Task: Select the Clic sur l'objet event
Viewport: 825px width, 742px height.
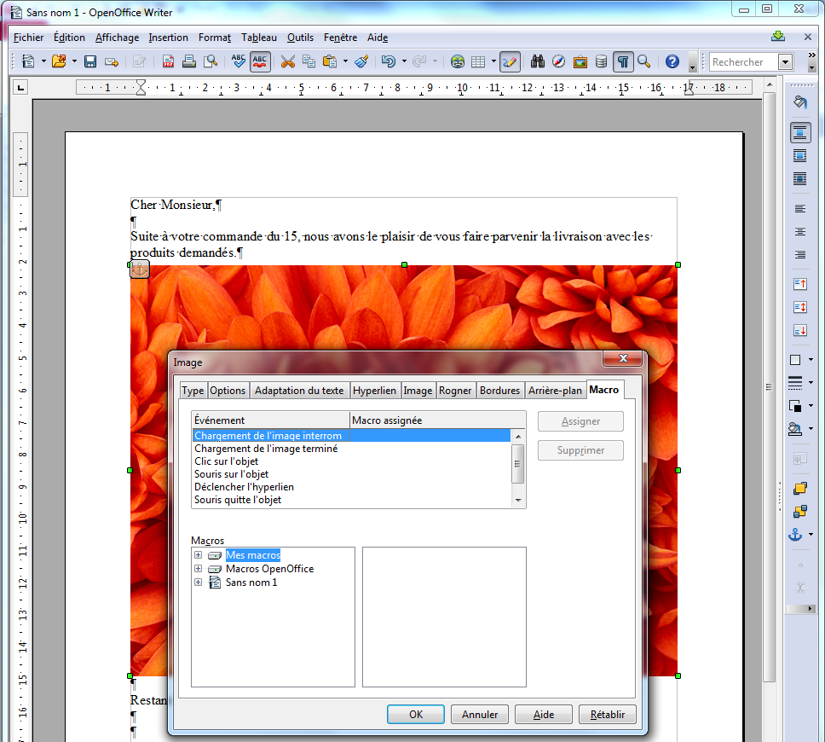Action: point(351,461)
